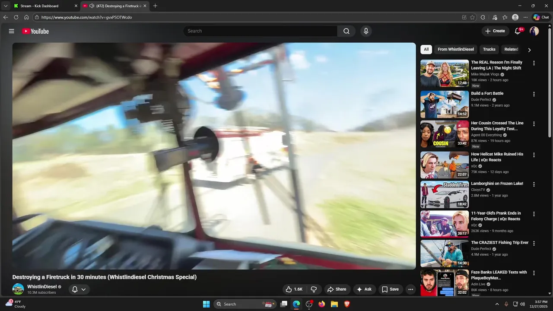Image resolution: width=553 pixels, height=311 pixels.
Task: Click the search magnifier button
Action: tap(346, 31)
